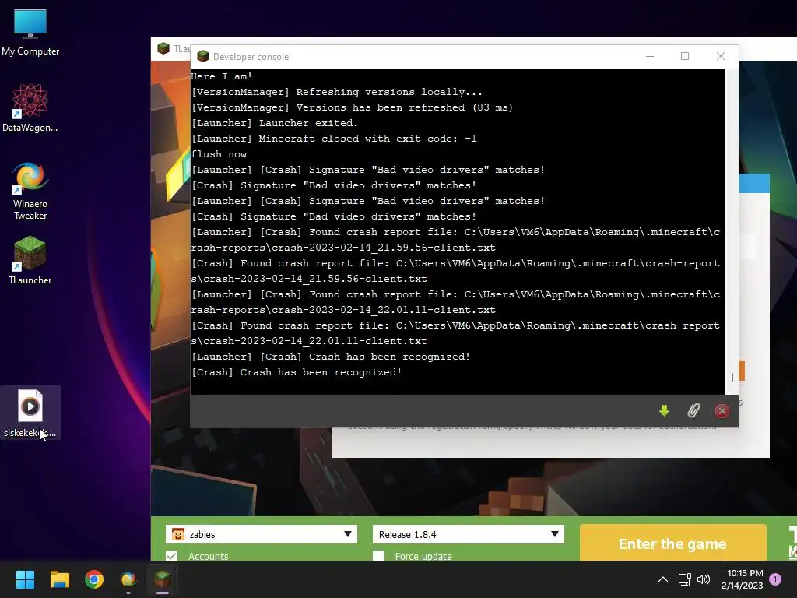Click the red clear icon in Developer console
The width and height of the screenshot is (797, 598).
click(722, 411)
